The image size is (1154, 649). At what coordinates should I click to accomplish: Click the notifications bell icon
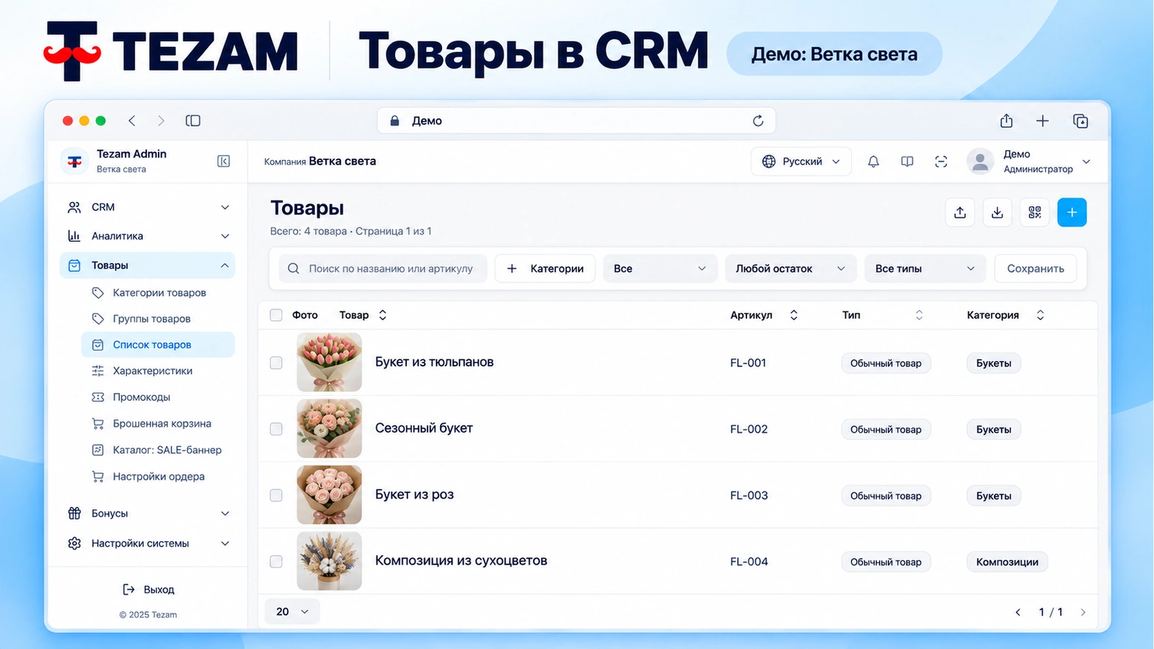pos(873,162)
